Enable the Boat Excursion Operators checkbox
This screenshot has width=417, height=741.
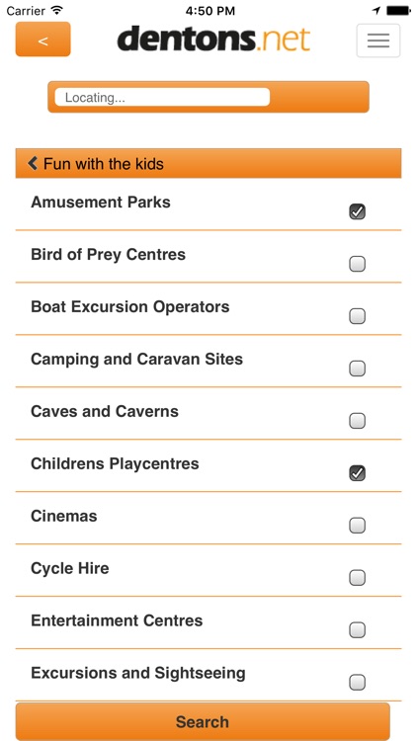click(357, 316)
